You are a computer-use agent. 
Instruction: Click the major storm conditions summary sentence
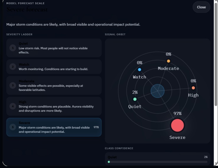73,25
